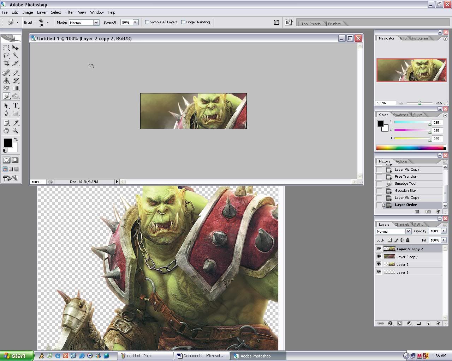This screenshot has width=452, height=361.
Task: Select the Magic Wand tool
Action: (x=16, y=55)
